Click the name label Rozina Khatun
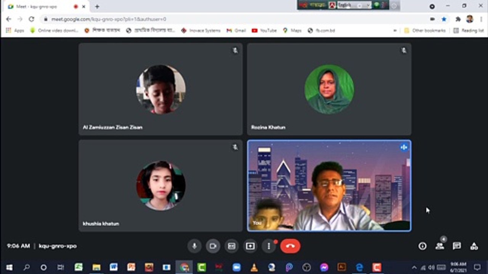 click(x=268, y=127)
